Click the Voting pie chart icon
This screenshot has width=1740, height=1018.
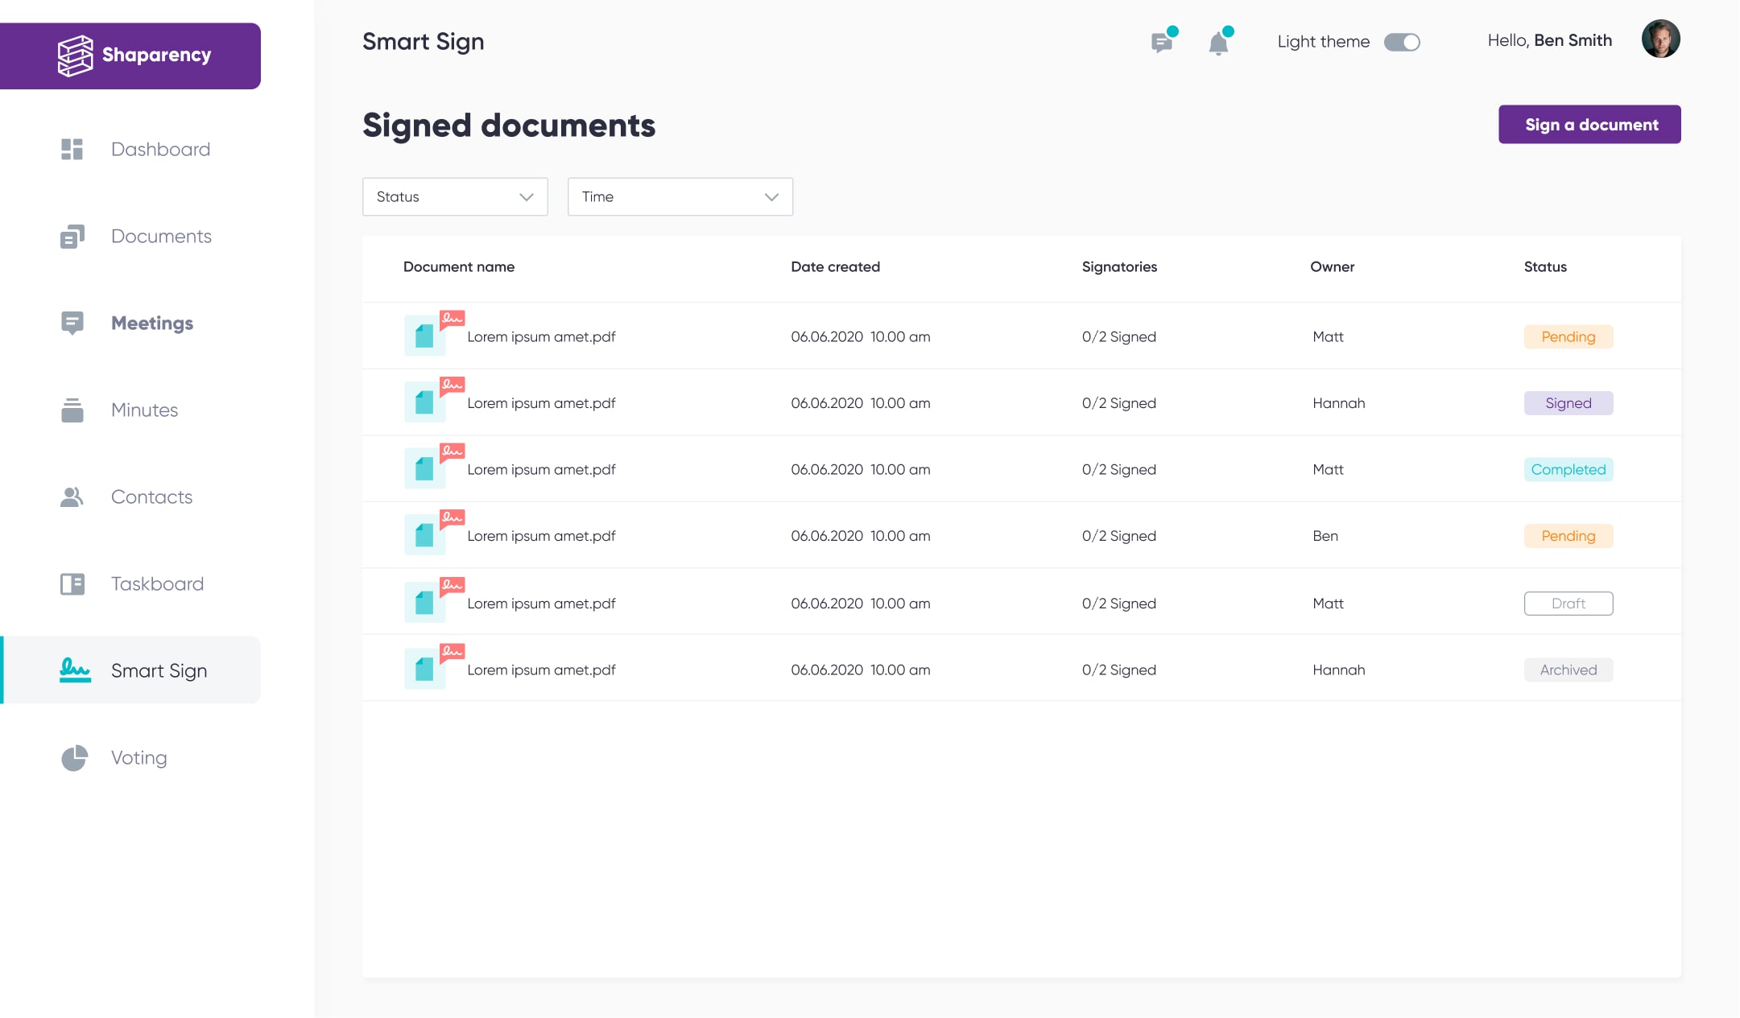tap(74, 758)
